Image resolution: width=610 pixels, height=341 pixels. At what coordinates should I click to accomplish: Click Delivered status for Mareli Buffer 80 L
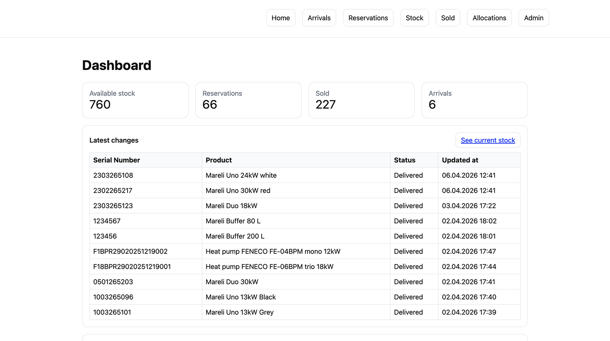(x=408, y=221)
